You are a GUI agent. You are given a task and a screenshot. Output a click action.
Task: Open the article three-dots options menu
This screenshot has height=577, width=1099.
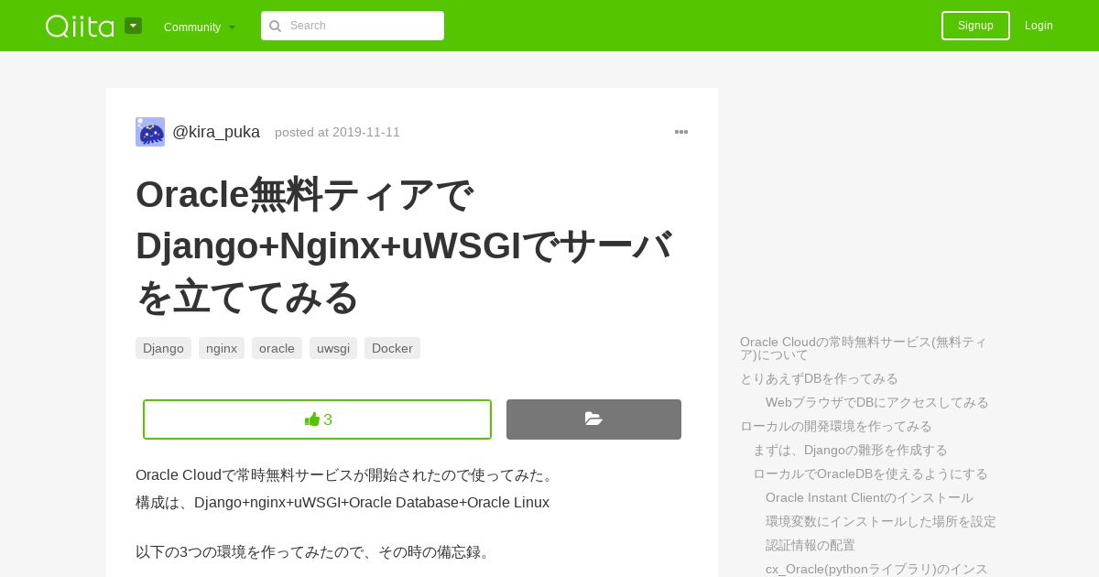[681, 132]
